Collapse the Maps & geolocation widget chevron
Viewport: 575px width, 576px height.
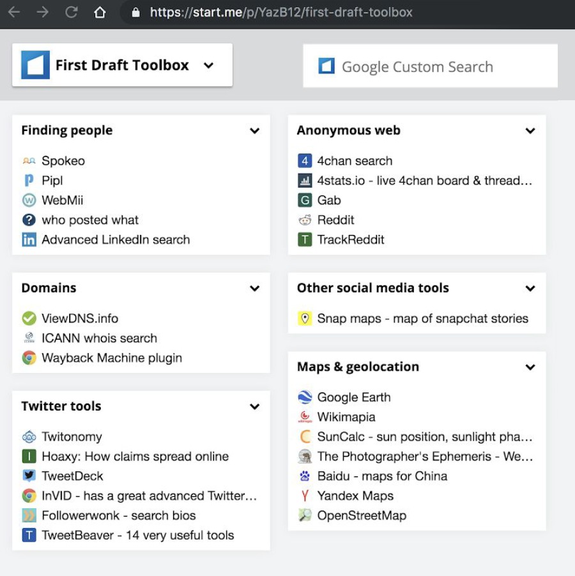click(x=530, y=367)
